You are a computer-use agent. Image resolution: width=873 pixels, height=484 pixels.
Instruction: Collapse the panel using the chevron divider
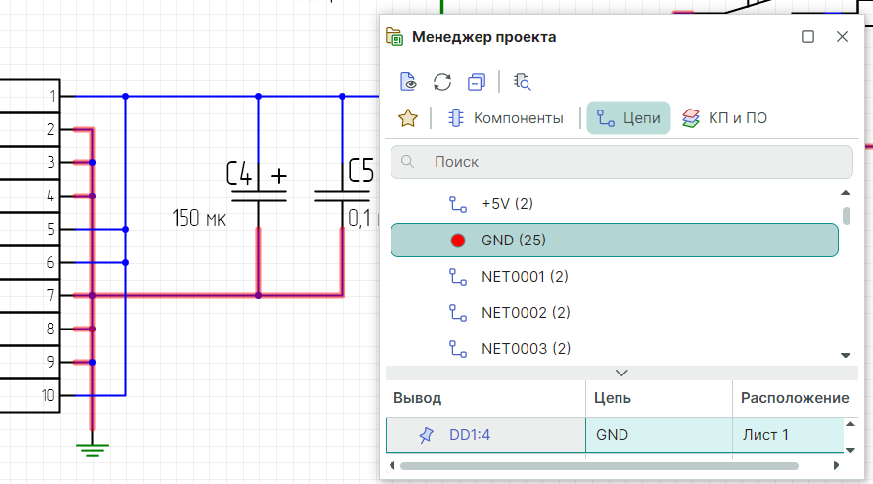click(620, 373)
